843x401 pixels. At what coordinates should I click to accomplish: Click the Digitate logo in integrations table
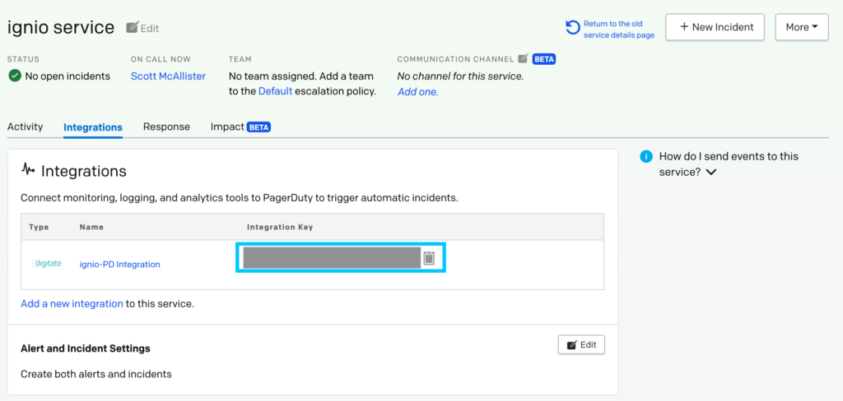coord(47,264)
